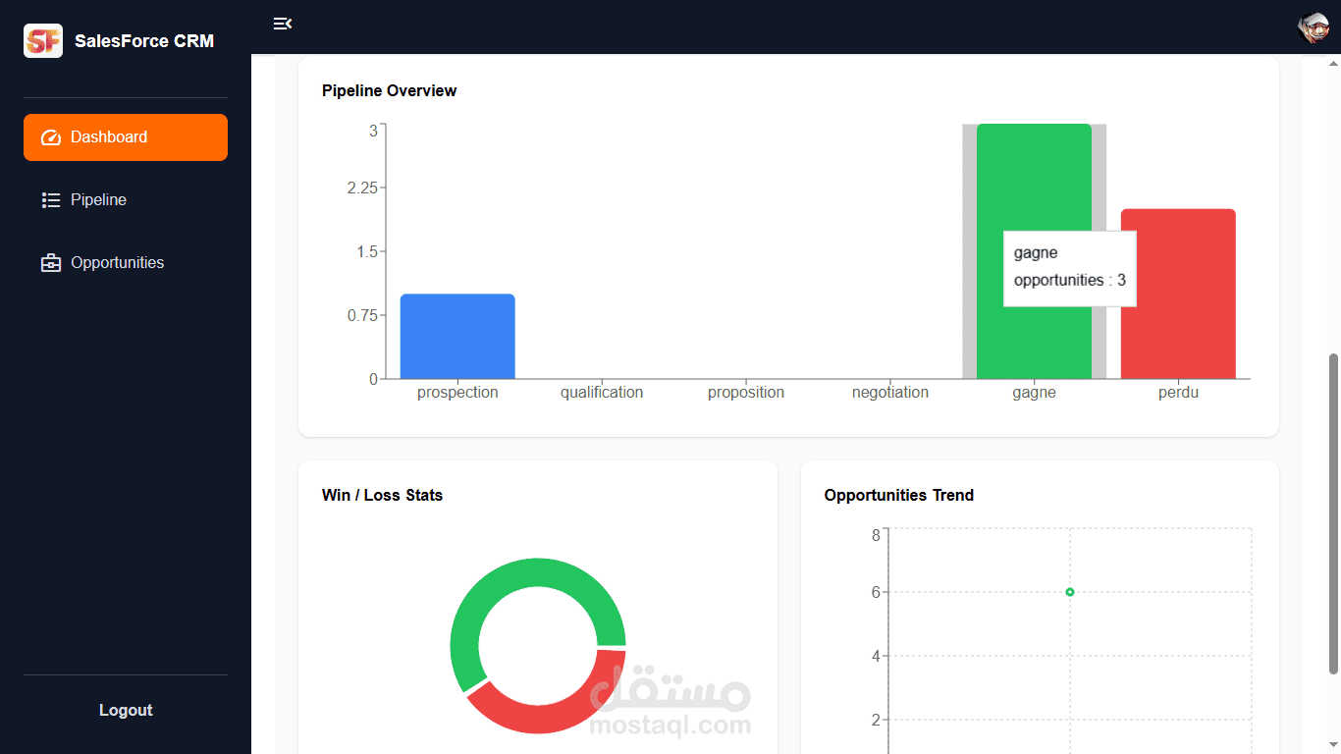Viewport: 1341px width, 754px height.
Task: Click the prospection axis label
Action: pos(457,393)
